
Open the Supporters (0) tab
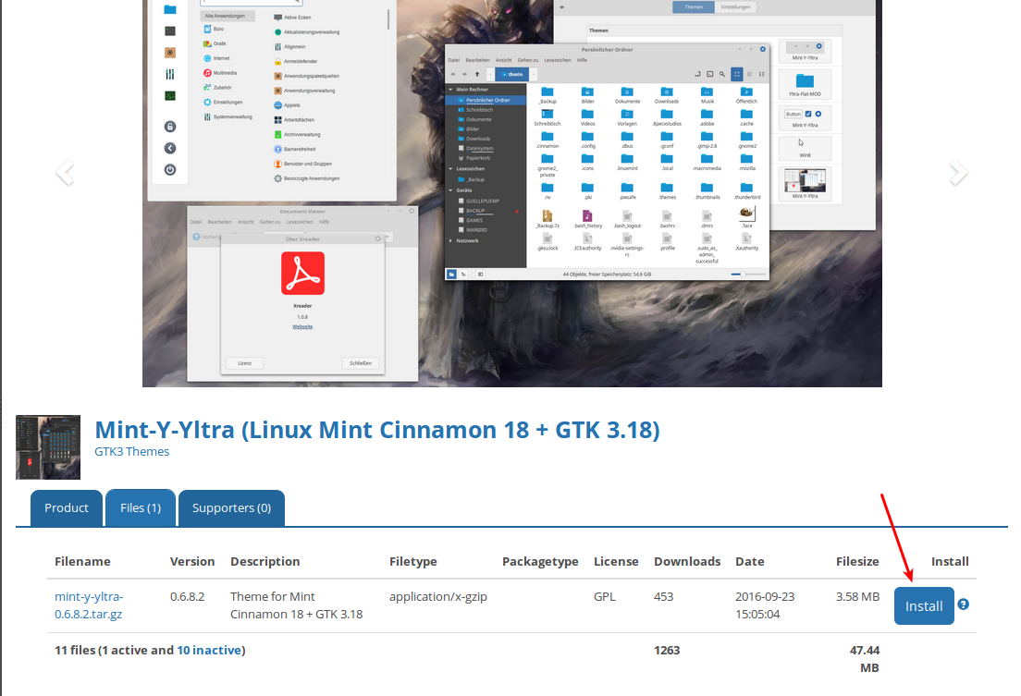click(231, 507)
